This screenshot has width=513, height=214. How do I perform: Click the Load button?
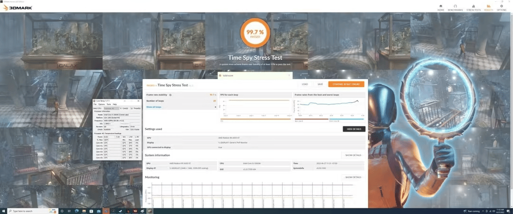[304, 84]
